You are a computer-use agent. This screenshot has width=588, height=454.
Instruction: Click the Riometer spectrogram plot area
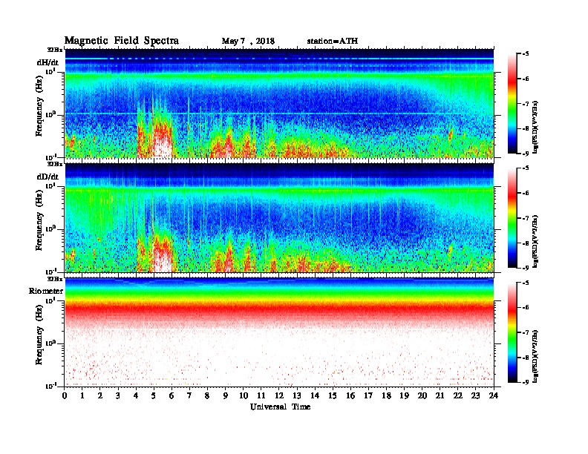point(279,332)
